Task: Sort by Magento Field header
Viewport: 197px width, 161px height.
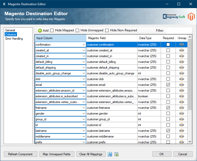Action: point(112,38)
